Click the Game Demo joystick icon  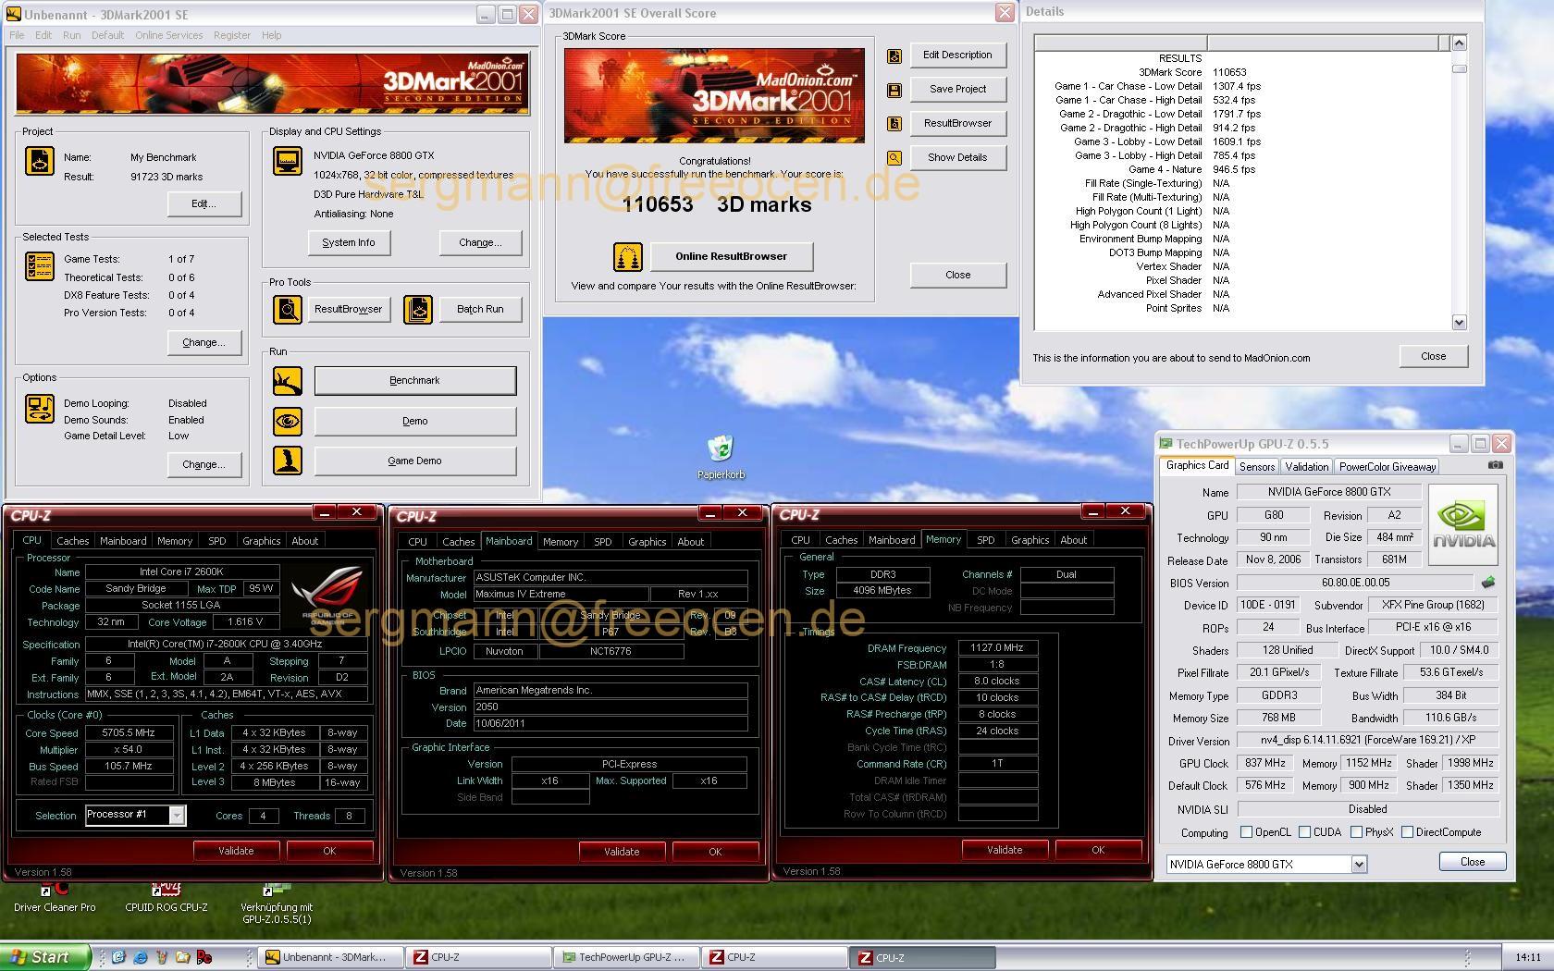[x=288, y=461]
